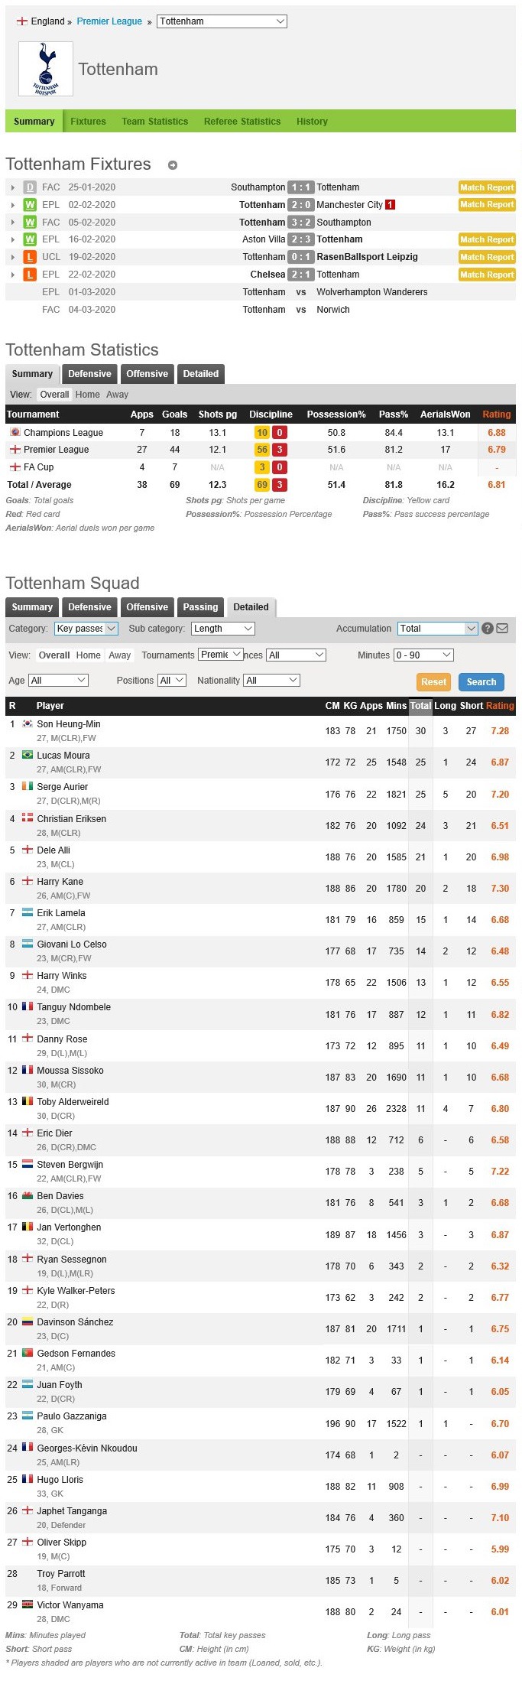Click the orange Reset button

[x=433, y=682]
